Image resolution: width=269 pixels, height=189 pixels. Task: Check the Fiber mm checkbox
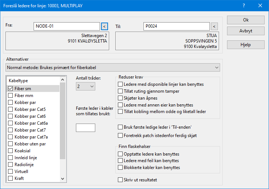[11, 95]
